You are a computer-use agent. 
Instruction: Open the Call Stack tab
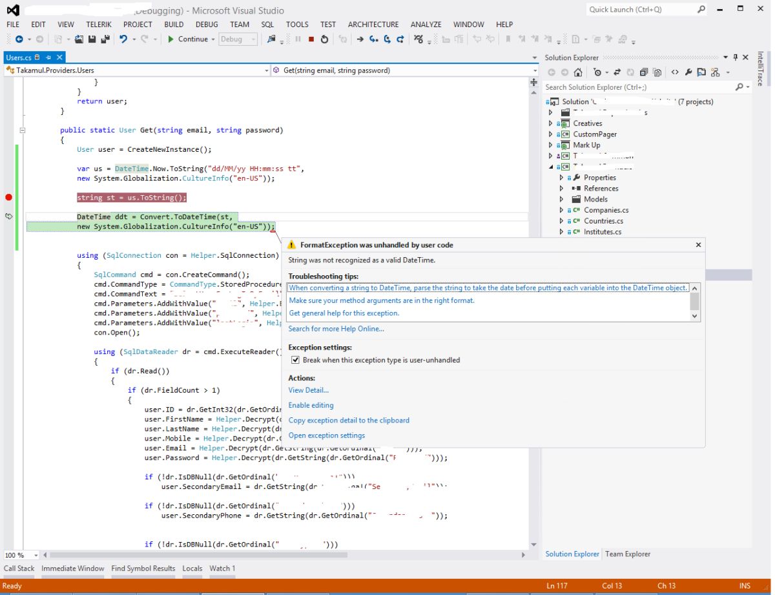point(19,569)
